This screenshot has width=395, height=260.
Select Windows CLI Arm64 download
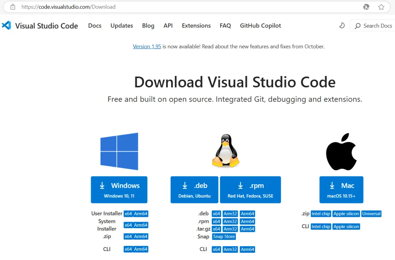[x=140, y=249]
